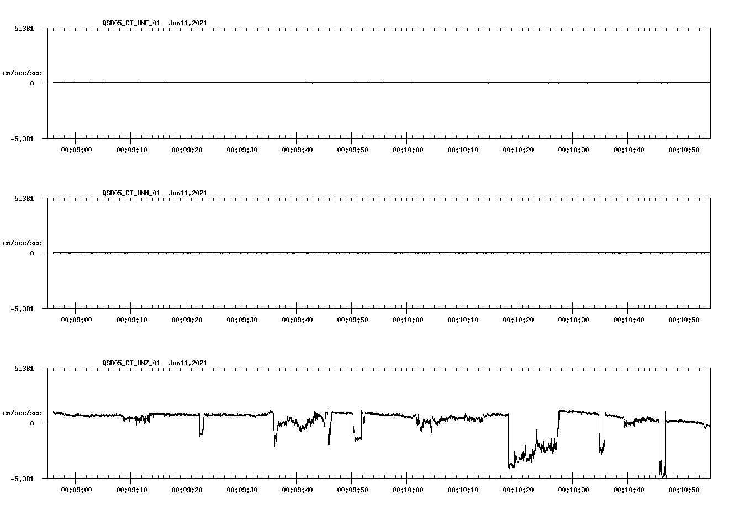Click the 00:09:00 time label under HNE chart
The width and height of the screenshot is (750, 510).
pos(76,150)
